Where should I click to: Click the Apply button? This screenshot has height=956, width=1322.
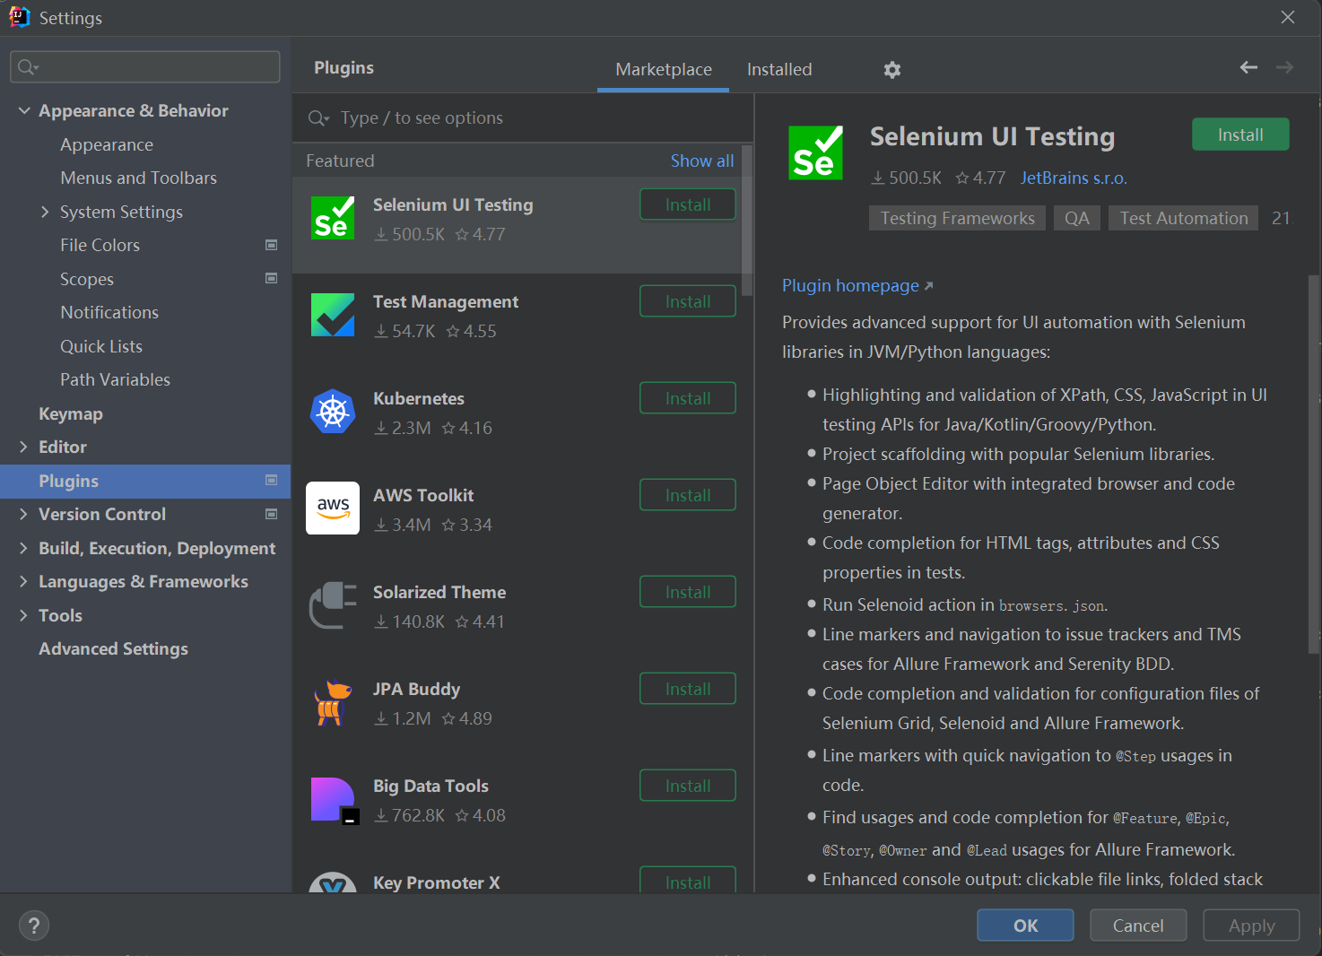pyautogui.click(x=1251, y=926)
